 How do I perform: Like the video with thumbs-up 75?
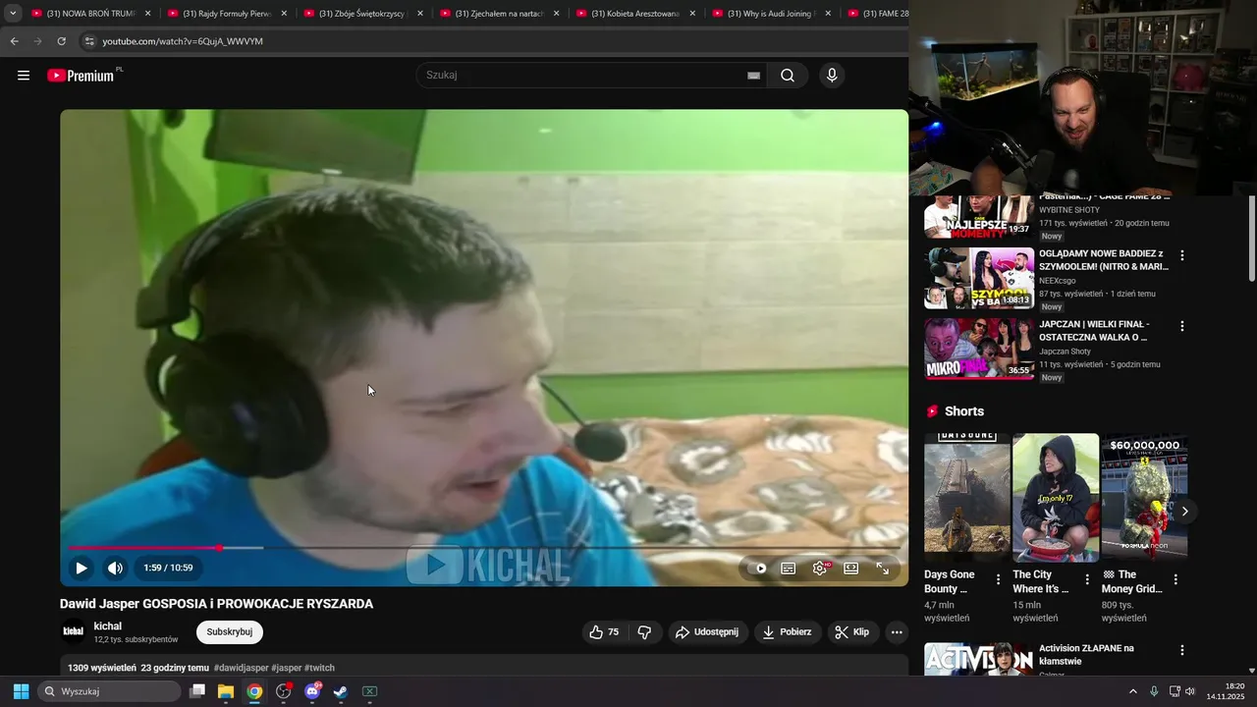(604, 632)
